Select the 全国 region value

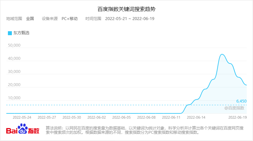(30, 18)
